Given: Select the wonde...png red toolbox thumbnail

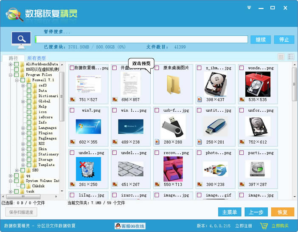Looking at the screenshot, I should point(258,84).
